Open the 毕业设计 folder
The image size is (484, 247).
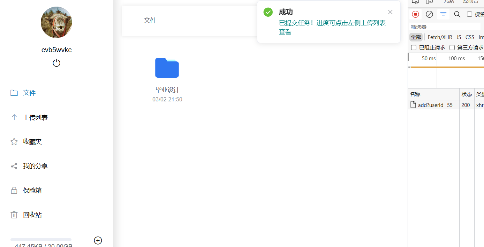167,68
